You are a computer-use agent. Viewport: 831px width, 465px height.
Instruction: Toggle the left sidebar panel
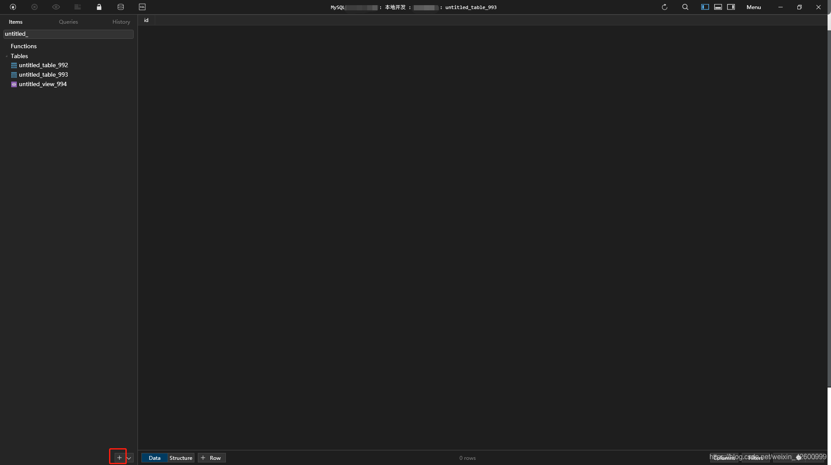(x=705, y=7)
